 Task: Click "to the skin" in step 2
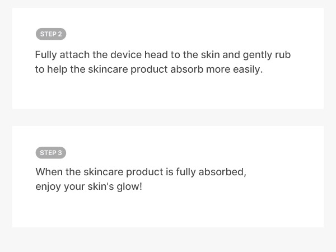(197, 55)
